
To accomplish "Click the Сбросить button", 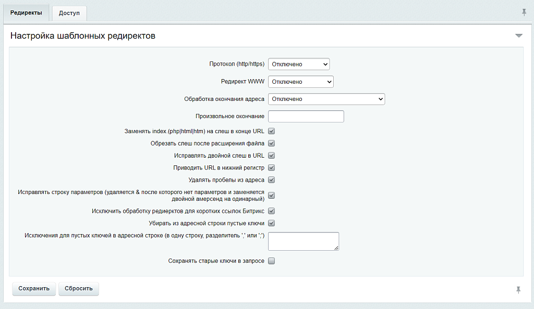I will 78,289.
